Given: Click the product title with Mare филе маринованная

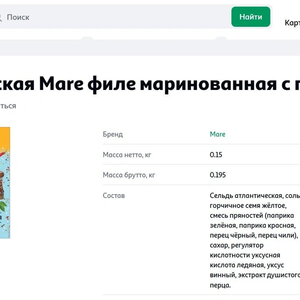Looking at the screenshot, I should click(x=150, y=84).
